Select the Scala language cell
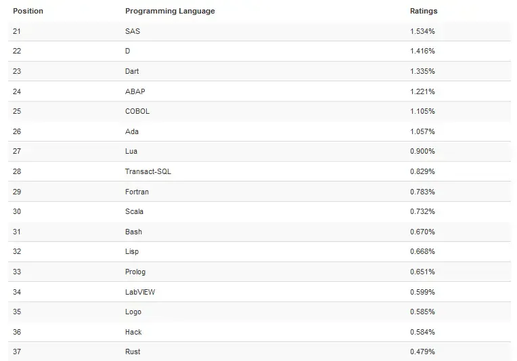 coord(134,211)
